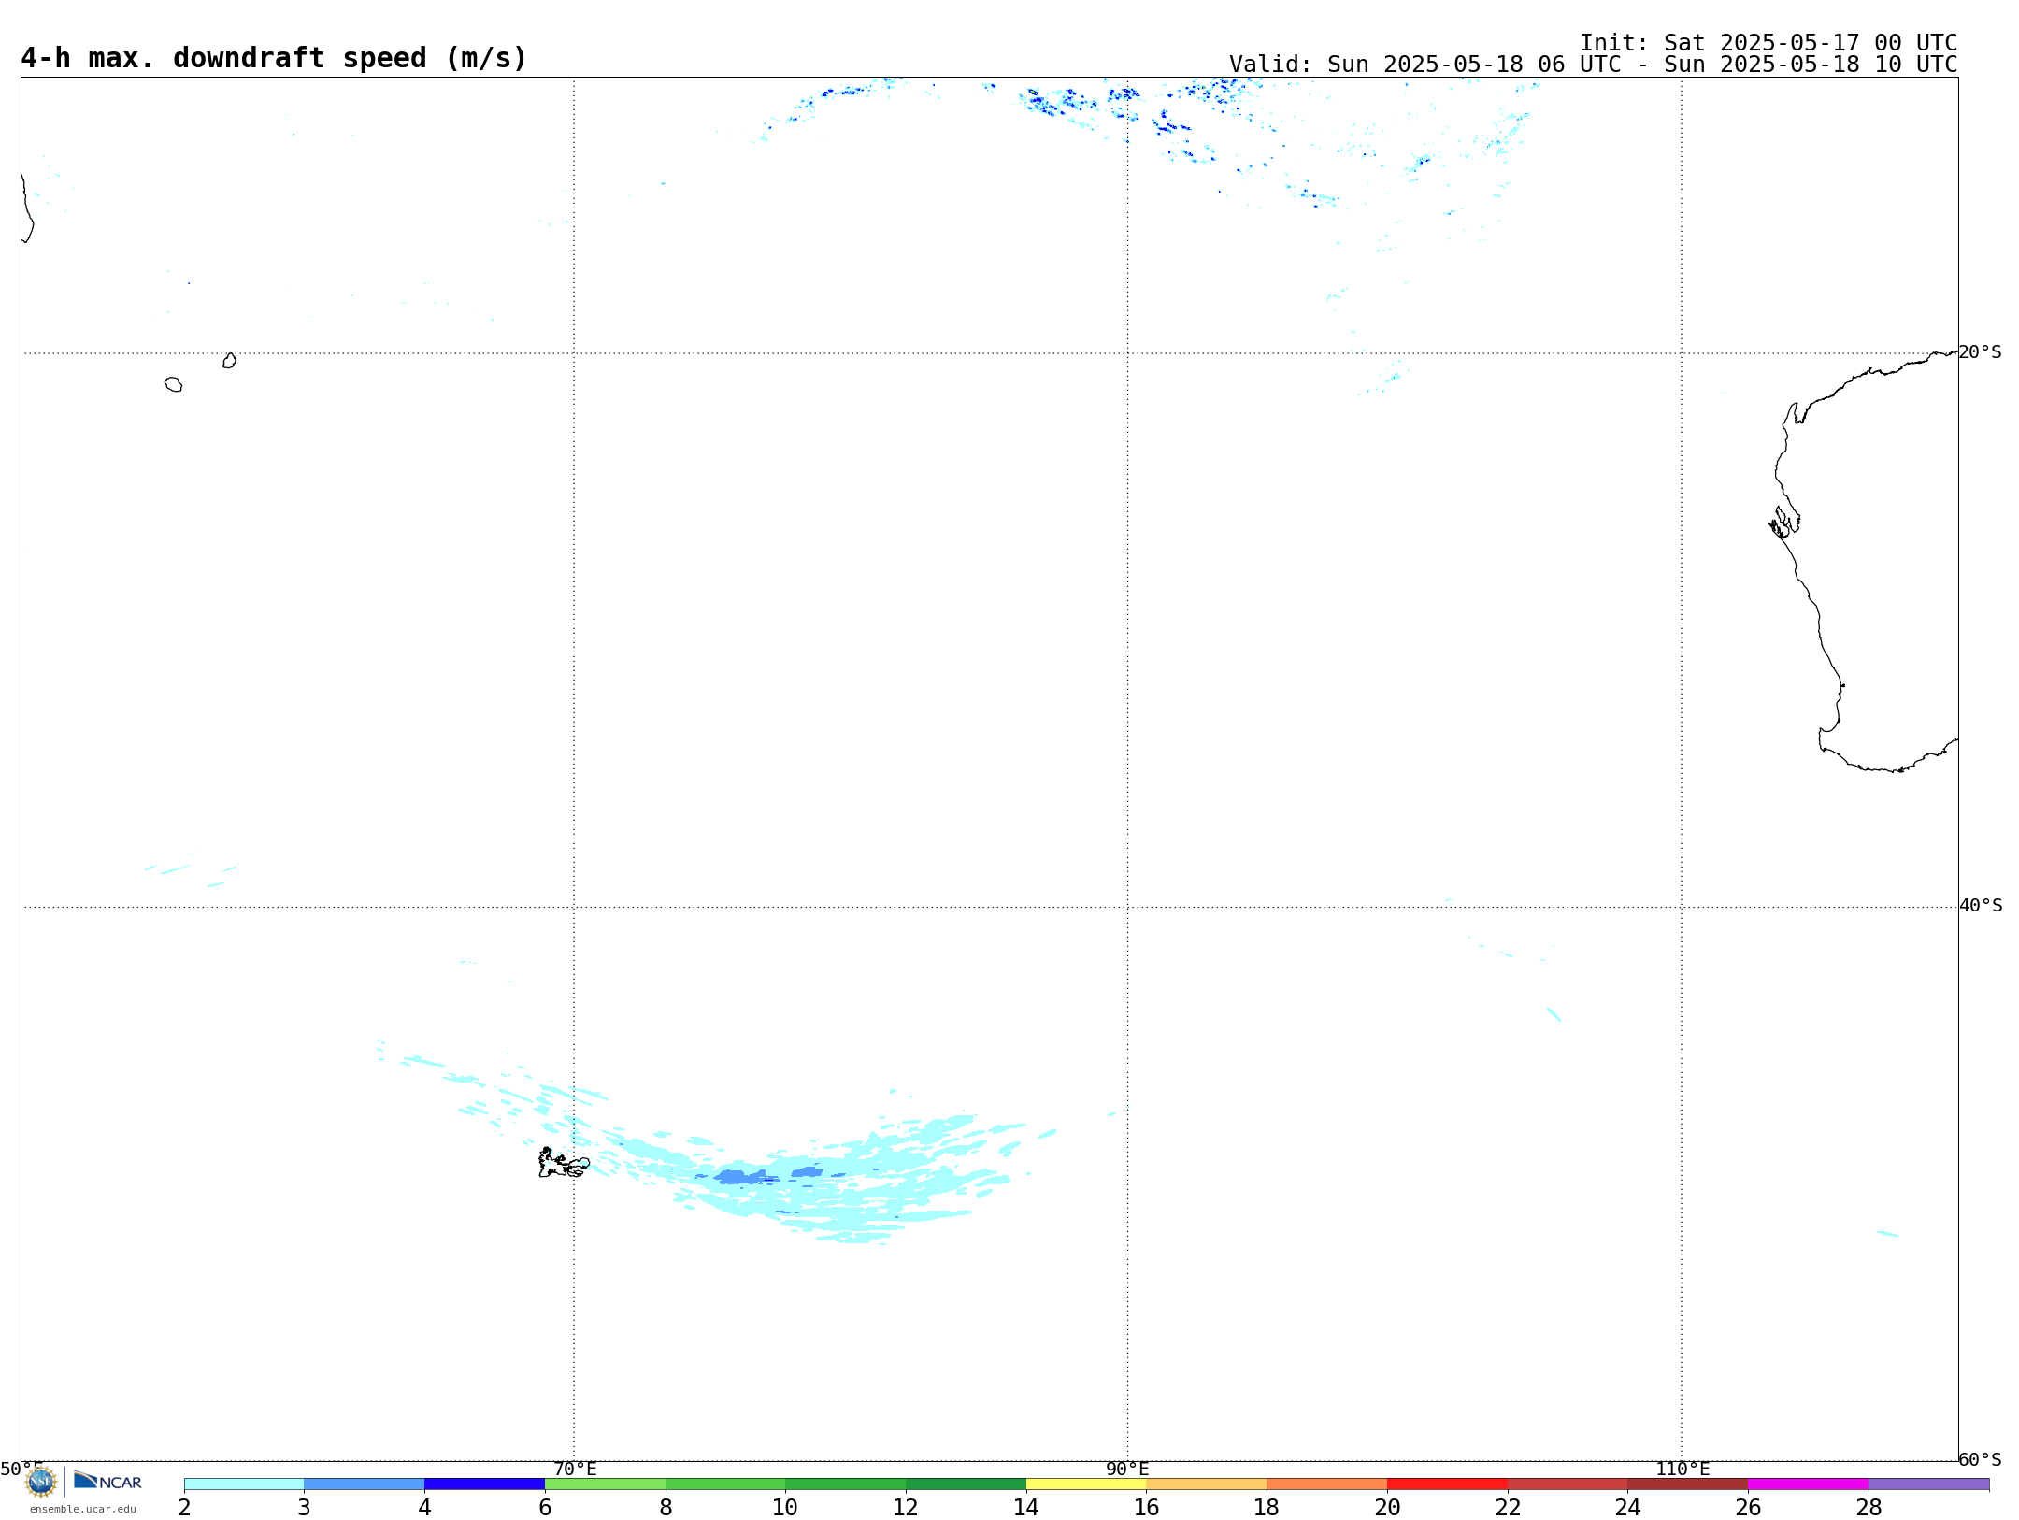The image size is (2019, 1520).
Task: Click the colorbar tick label 20
Action: coord(1387,1508)
